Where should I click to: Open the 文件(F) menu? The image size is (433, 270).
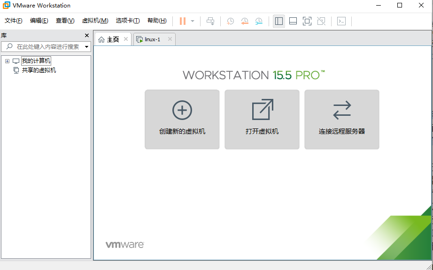[x=13, y=21]
